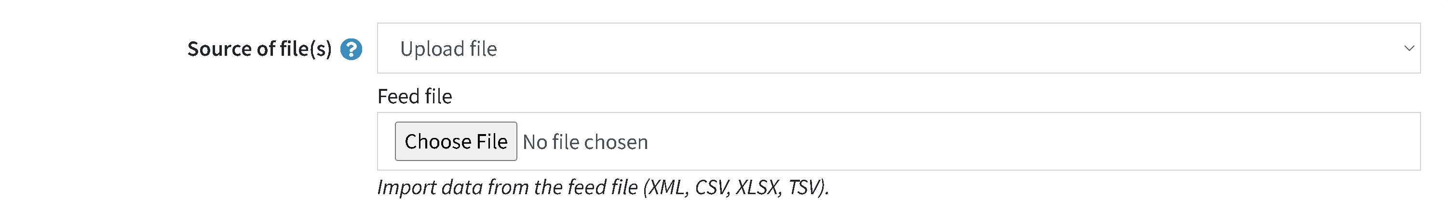The image size is (1448, 223).
Task: Browse for a feed file to upload
Action: pos(456,141)
